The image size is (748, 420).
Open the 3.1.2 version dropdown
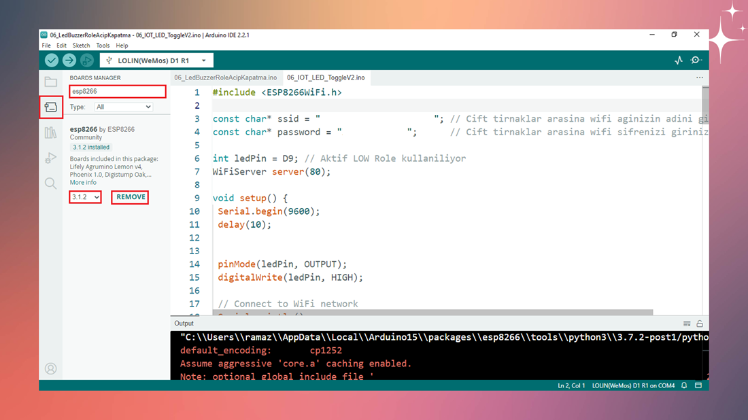tap(85, 197)
